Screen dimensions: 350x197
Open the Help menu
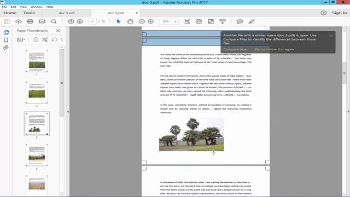click(50, 7)
